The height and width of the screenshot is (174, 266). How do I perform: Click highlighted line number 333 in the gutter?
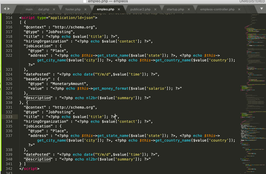(x=9, y=117)
